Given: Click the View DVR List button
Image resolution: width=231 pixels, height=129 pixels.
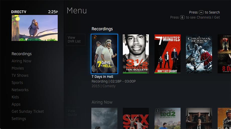Looking at the screenshot, I should click(x=76, y=39).
